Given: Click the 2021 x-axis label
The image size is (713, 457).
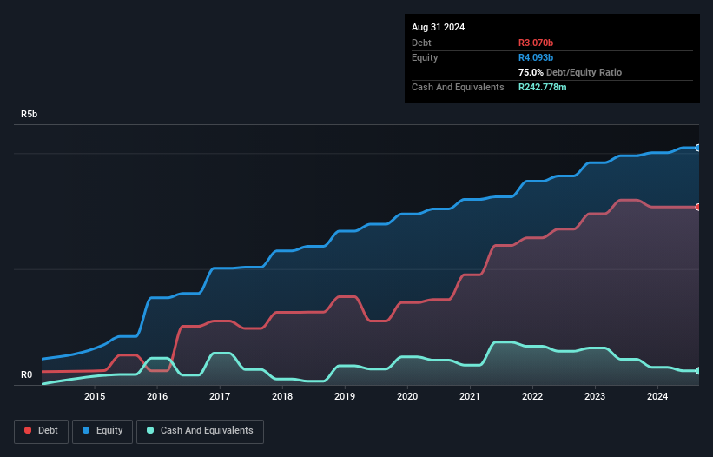Looking at the screenshot, I should [470, 396].
